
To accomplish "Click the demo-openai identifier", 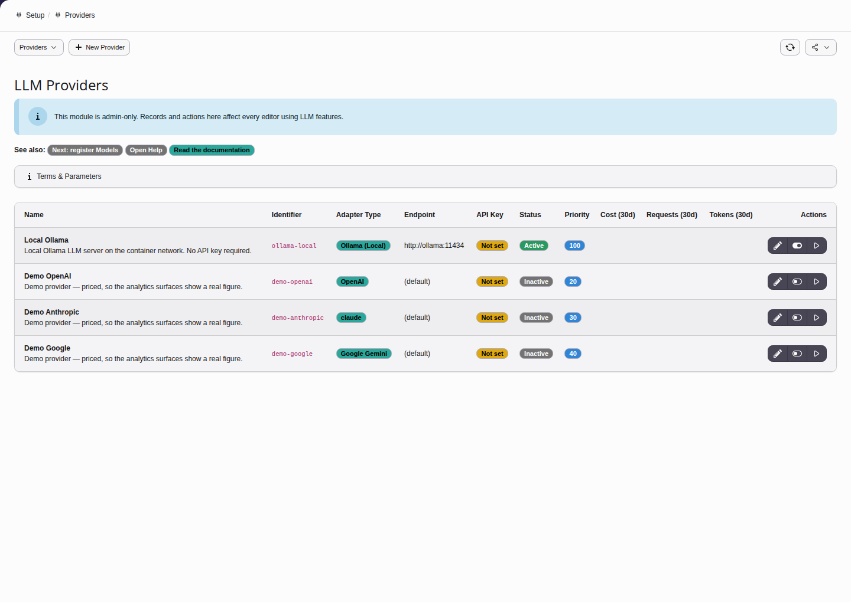I will point(292,282).
